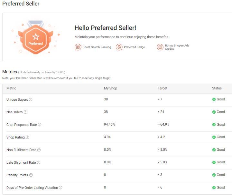Viewport: 232px width, 195px height.
Task: Click Late Shipment Rate help icon
Action: (39, 162)
